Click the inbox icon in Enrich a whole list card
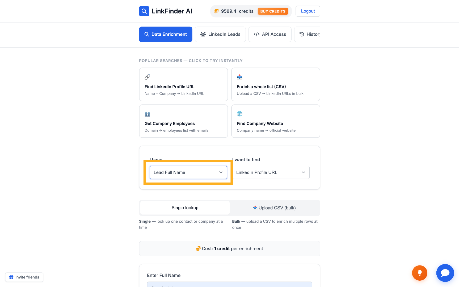459x287 pixels. pyautogui.click(x=239, y=77)
